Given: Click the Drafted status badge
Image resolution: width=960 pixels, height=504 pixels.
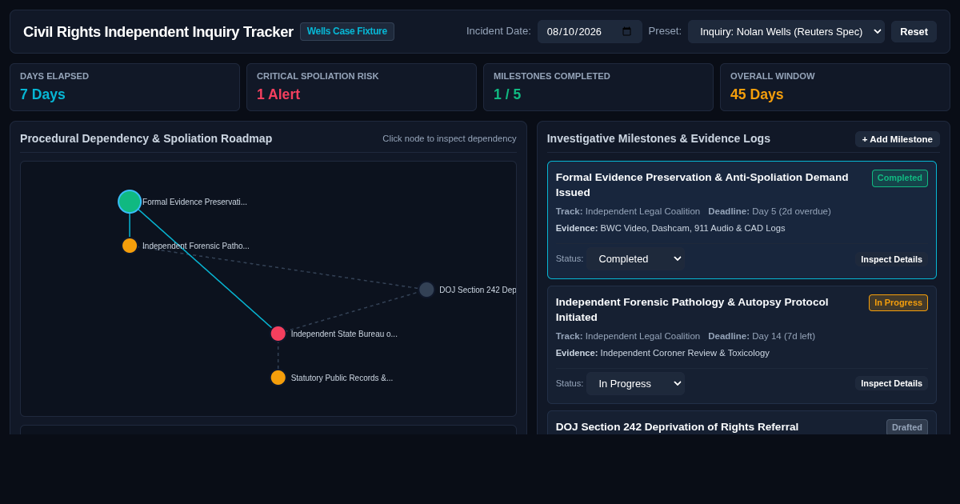Looking at the screenshot, I should click(x=907, y=427).
